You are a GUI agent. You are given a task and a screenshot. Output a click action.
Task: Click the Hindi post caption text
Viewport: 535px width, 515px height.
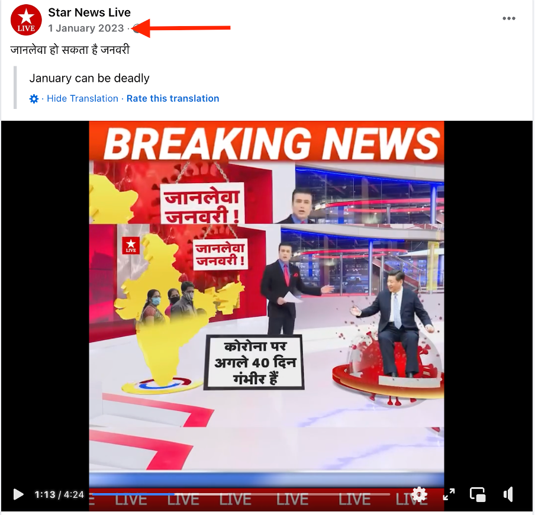[x=70, y=50]
